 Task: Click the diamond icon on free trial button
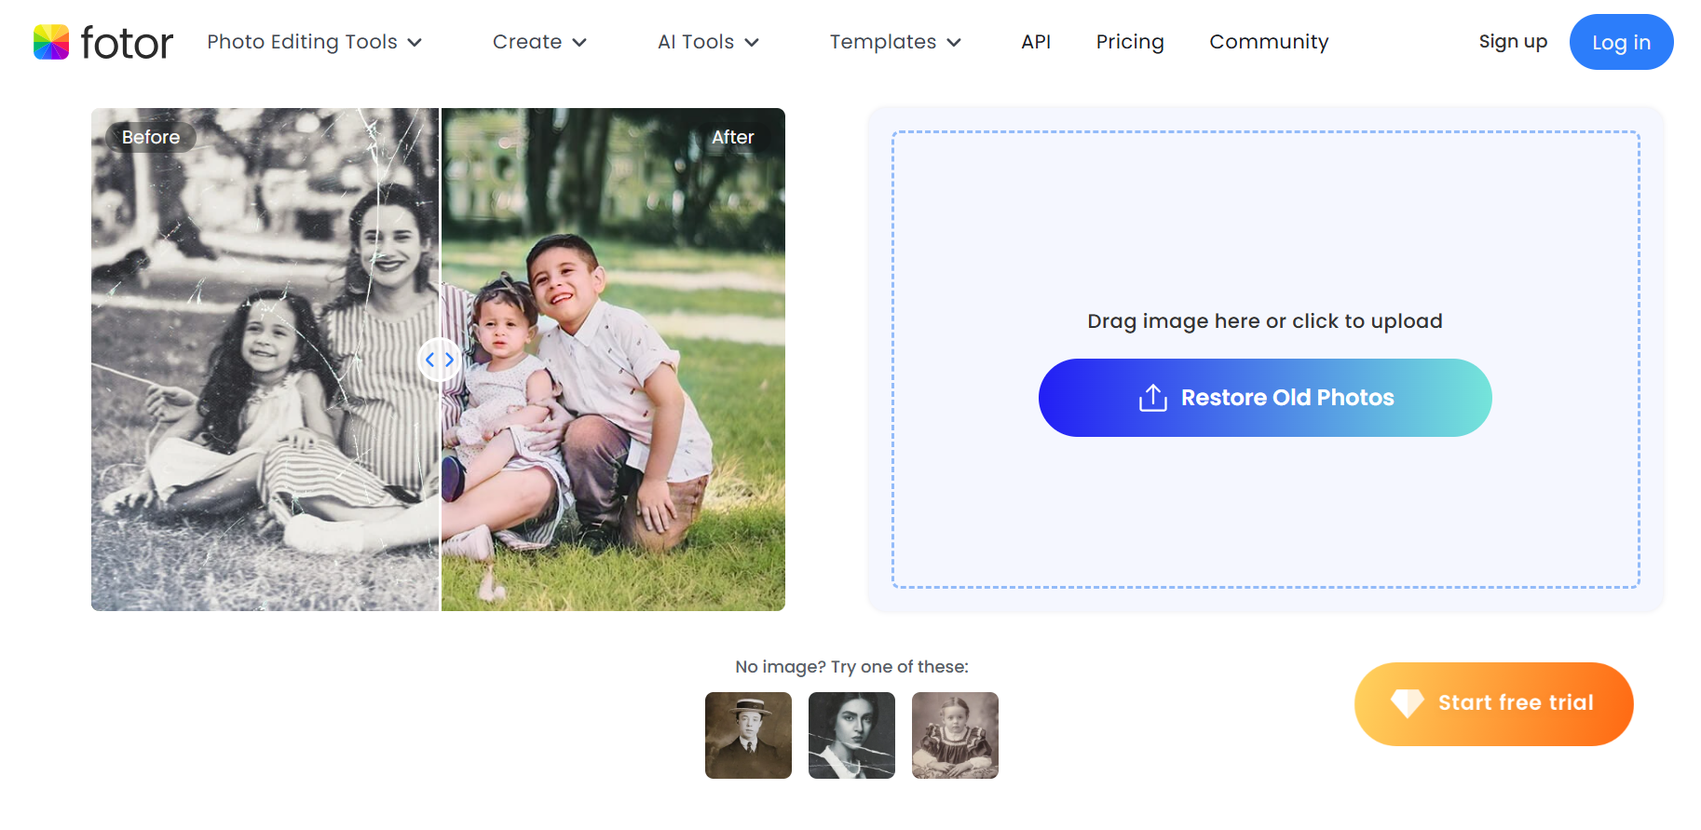point(1407,702)
